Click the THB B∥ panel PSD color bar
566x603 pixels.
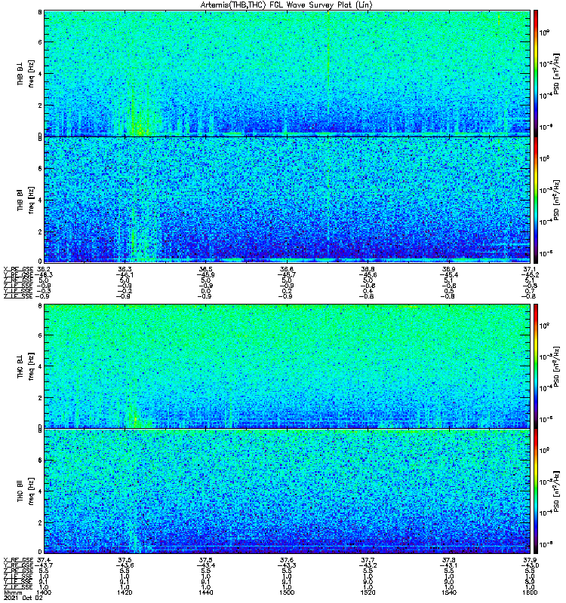[536, 200]
